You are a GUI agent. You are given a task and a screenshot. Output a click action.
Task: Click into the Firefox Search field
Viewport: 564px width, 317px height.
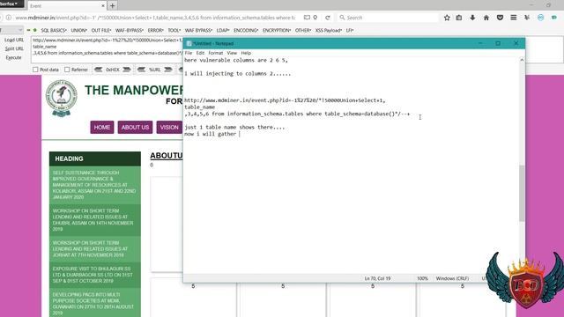tap(388, 18)
